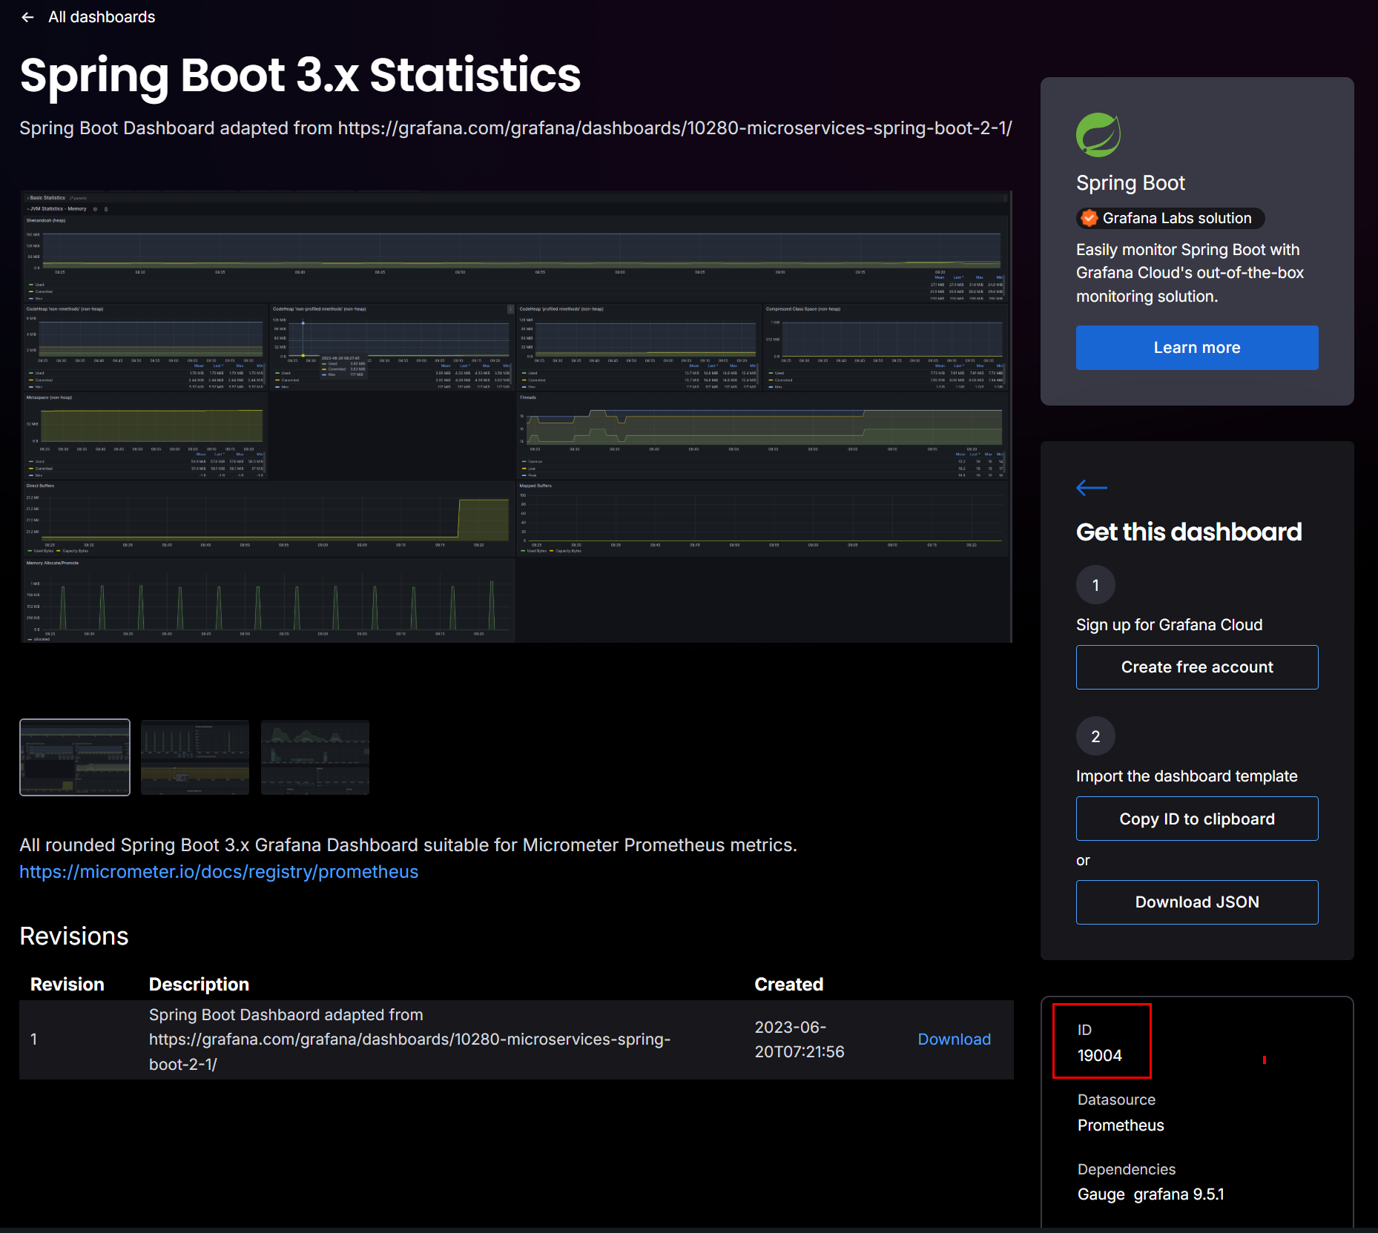Image resolution: width=1378 pixels, height=1233 pixels.
Task: Click the revision created date 2023-06-20T07:21:56
Action: click(x=800, y=1039)
